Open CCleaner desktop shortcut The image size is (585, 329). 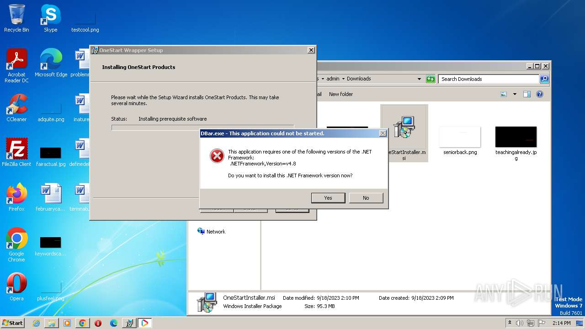point(16,108)
